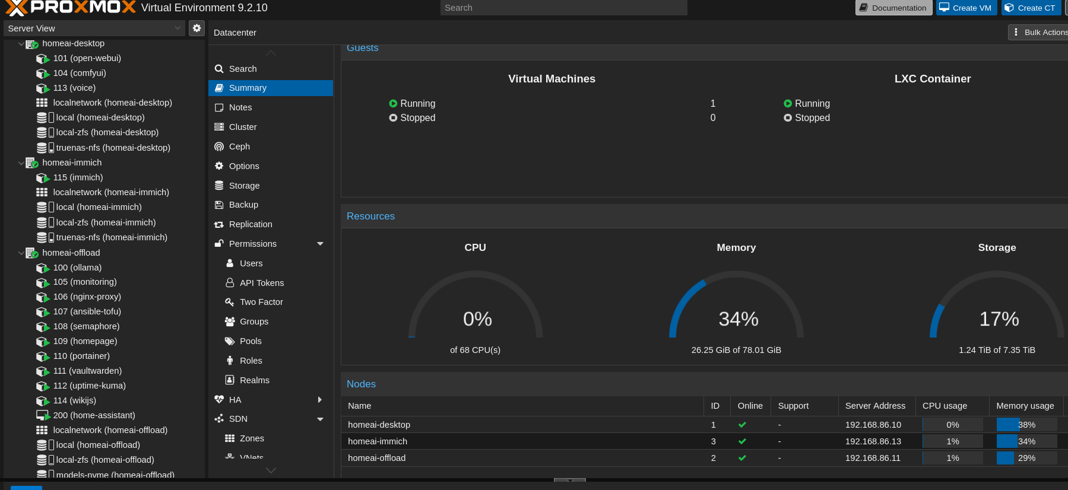Collapse the homeai-immich node tree
Viewport: 1068px width, 490px height.
(21, 163)
